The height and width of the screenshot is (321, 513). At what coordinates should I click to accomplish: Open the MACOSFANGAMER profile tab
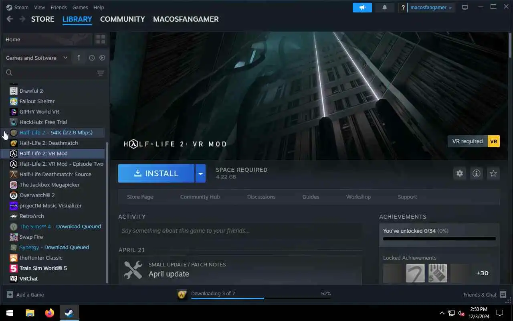(x=186, y=19)
